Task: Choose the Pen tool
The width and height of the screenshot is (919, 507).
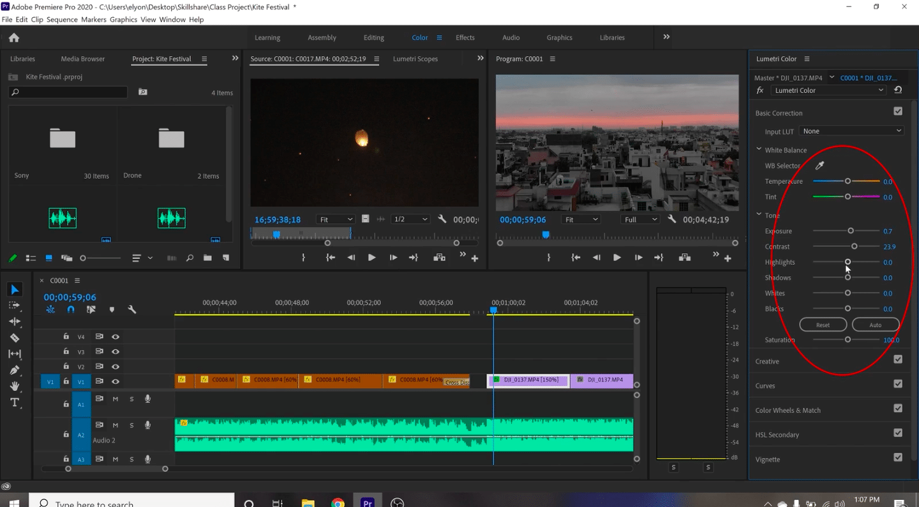Action: click(x=15, y=370)
